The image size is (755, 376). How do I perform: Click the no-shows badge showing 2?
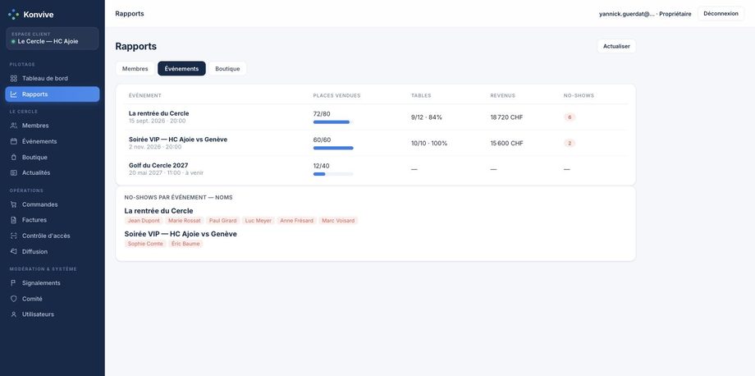tap(570, 144)
